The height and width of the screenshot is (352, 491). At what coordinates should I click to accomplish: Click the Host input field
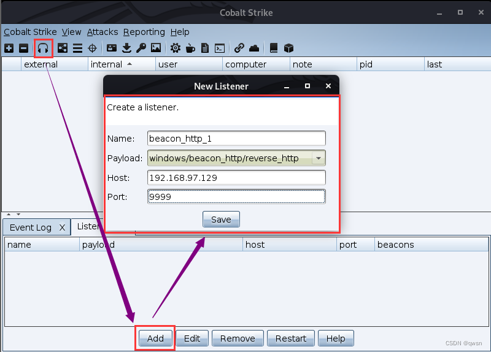point(236,178)
